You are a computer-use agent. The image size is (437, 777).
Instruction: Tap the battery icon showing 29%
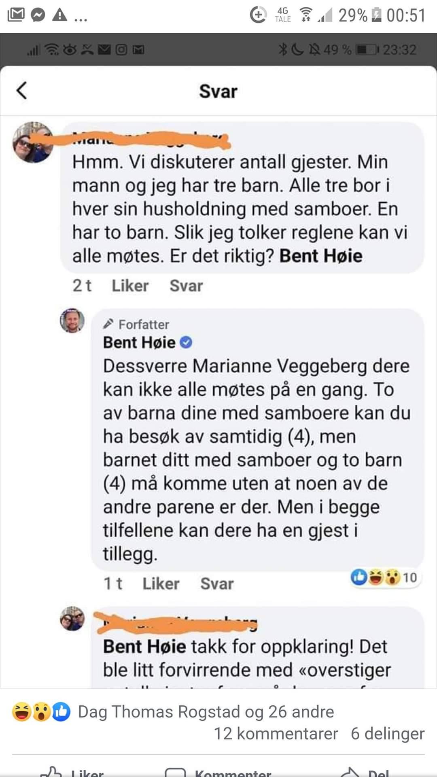376,15
